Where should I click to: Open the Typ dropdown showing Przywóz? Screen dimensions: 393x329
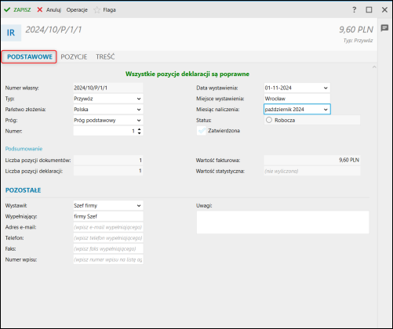pos(108,99)
